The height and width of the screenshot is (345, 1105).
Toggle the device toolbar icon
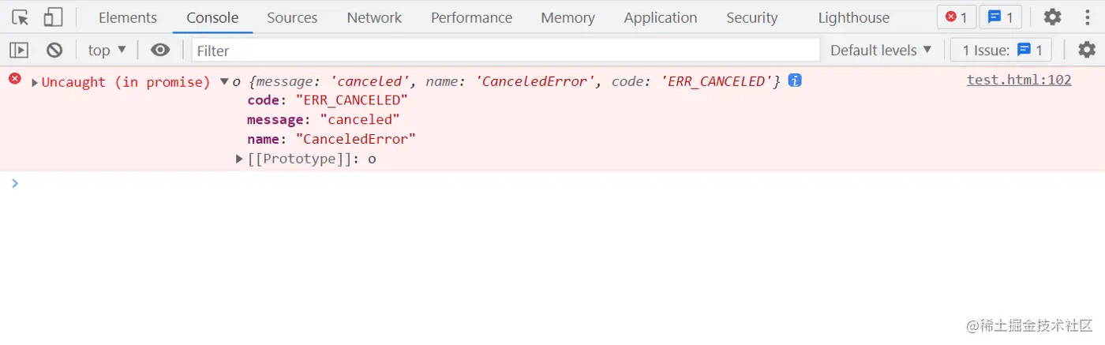pyautogui.click(x=53, y=17)
